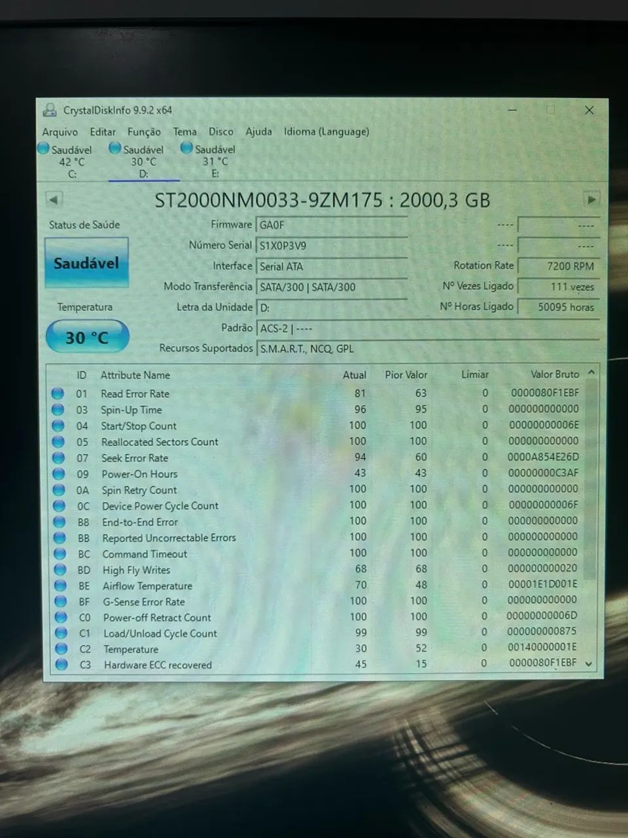This screenshot has width=628, height=838.
Task: Click the supported features field S.M.A.R.T., NCQ, GPL
Action: coord(428,349)
